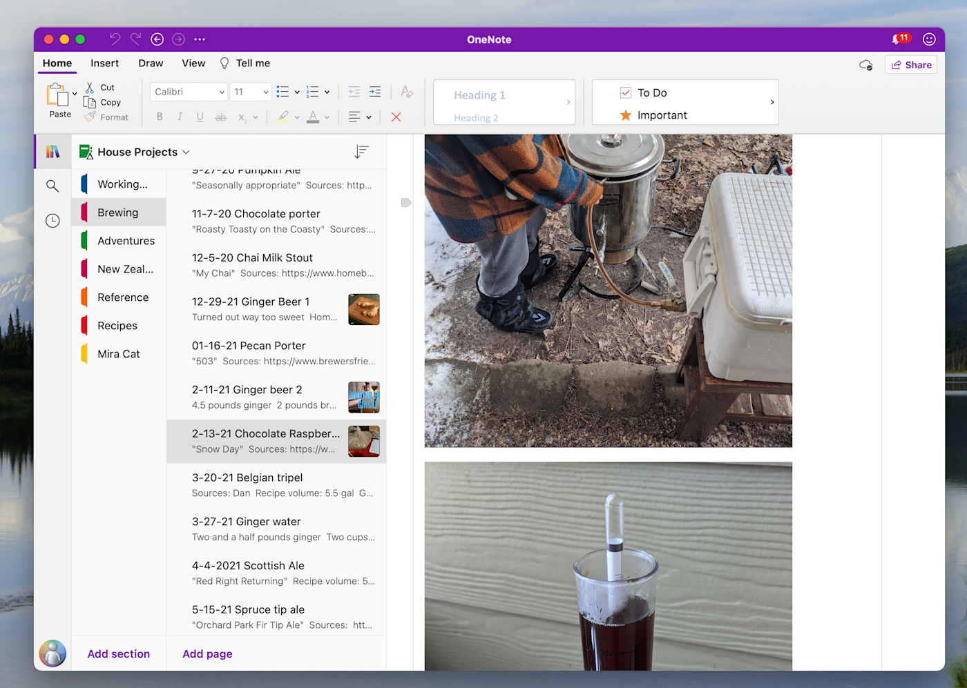Undo the last action in title bar
This screenshot has height=688, width=967.
tap(115, 39)
